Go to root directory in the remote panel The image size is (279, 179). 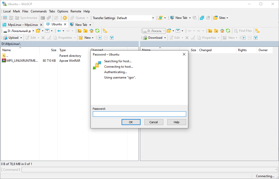(216, 31)
